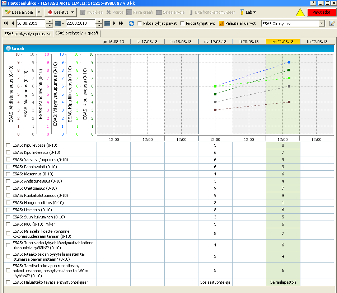The image size is (337, 293).
Task: Open the Lääkitys dropdown arrow
Action: coord(72,12)
